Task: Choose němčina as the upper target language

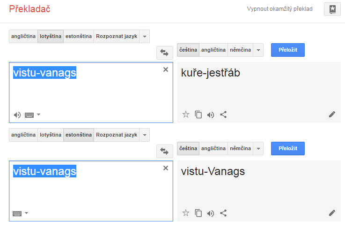Action: (240, 50)
